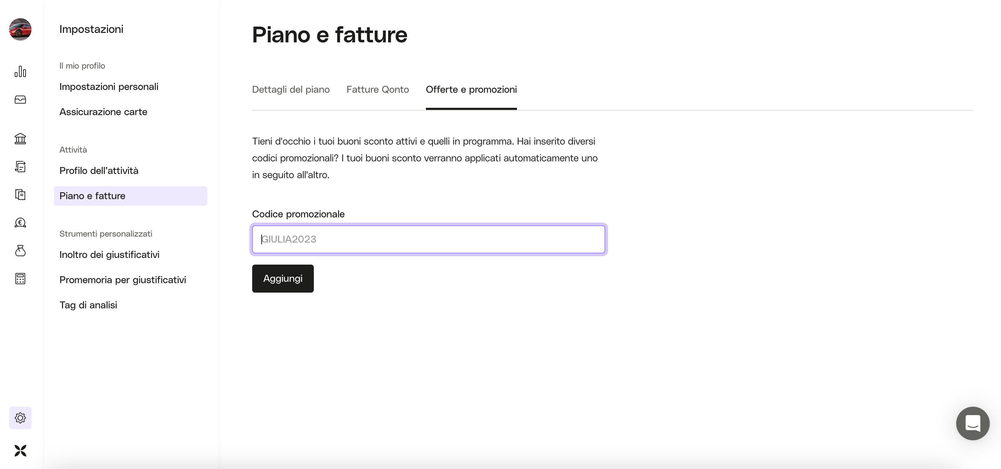Open the inbox tray icon in sidebar
The width and height of the screenshot is (1001, 469).
point(20,100)
